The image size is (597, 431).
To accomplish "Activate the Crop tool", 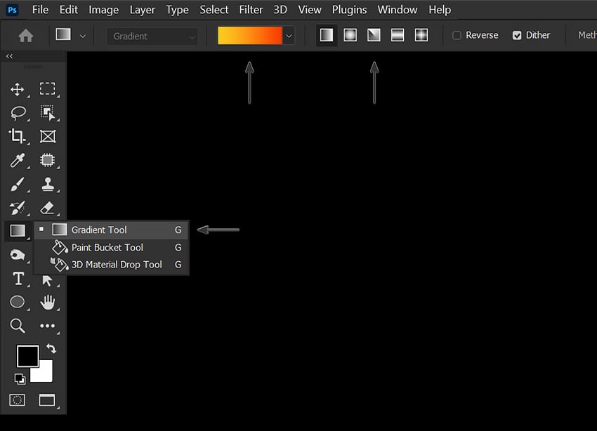I will point(18,136).
